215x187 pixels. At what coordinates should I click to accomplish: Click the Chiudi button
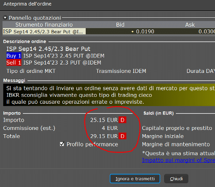click(176, 179)
